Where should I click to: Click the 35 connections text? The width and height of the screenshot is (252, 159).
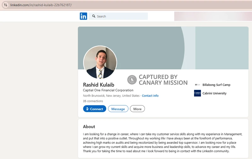tap(93, 101)
